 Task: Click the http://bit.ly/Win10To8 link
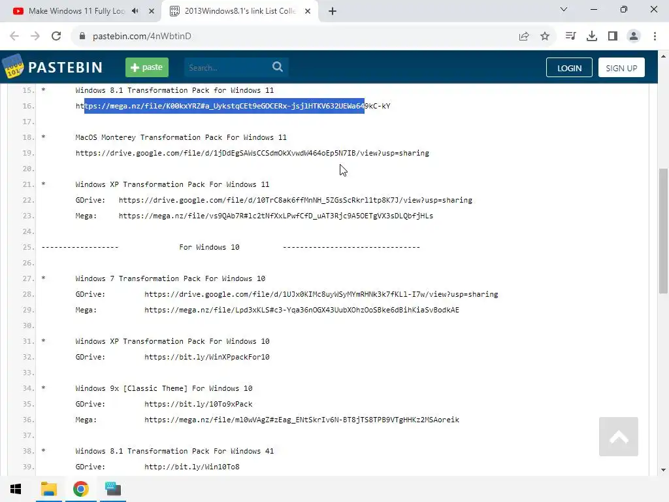coord(192,467)
